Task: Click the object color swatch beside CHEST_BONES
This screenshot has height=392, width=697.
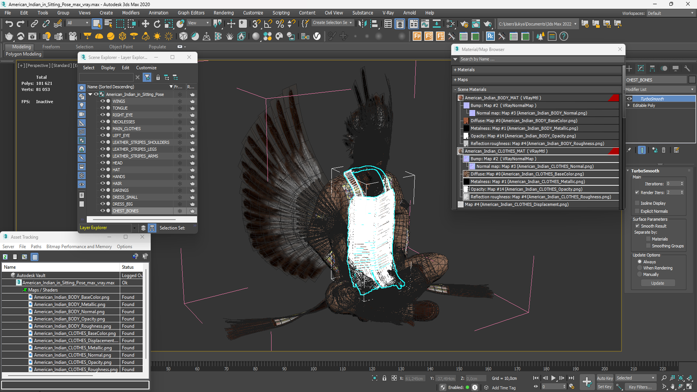Action: click(692, 80)
